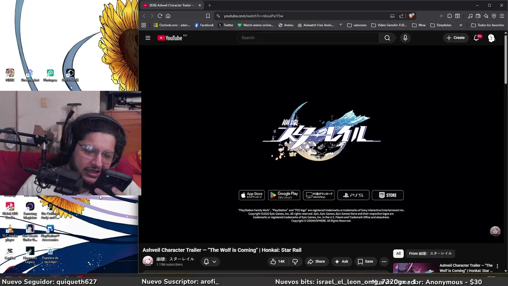Reload the page in browser toolbar
The width and height of the screenshot is (508, 286).
(160, 16)
